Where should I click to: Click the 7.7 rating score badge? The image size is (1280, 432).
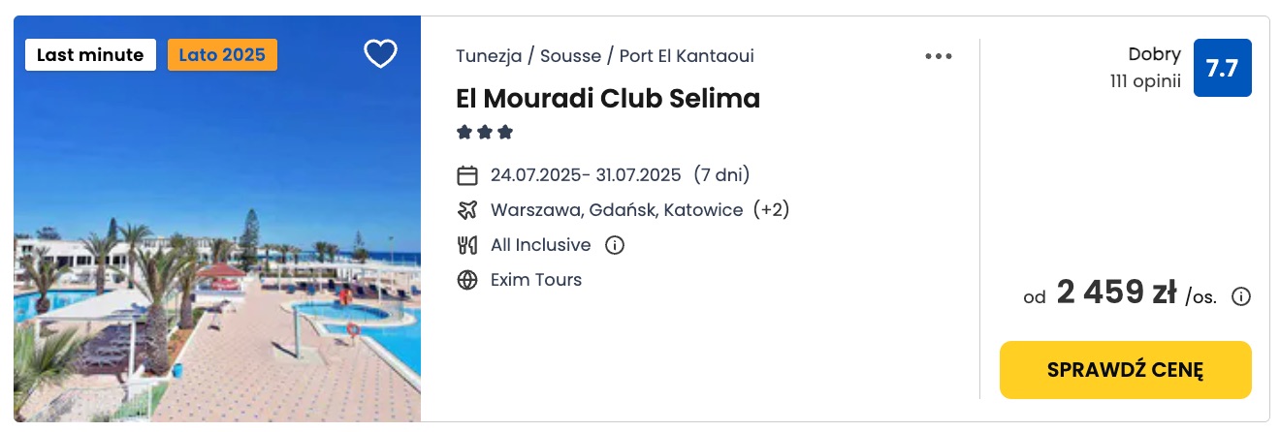coord(1222,68)
